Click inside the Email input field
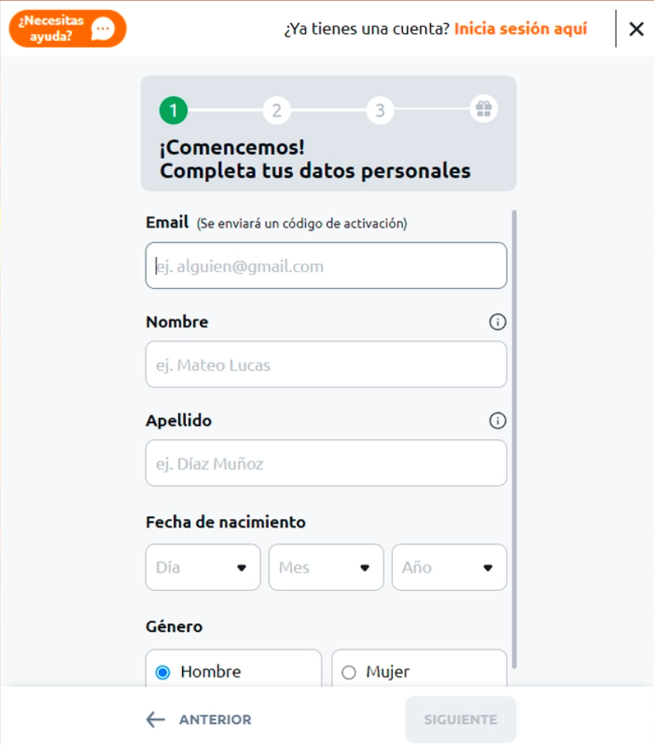 [x=325, y=265]
